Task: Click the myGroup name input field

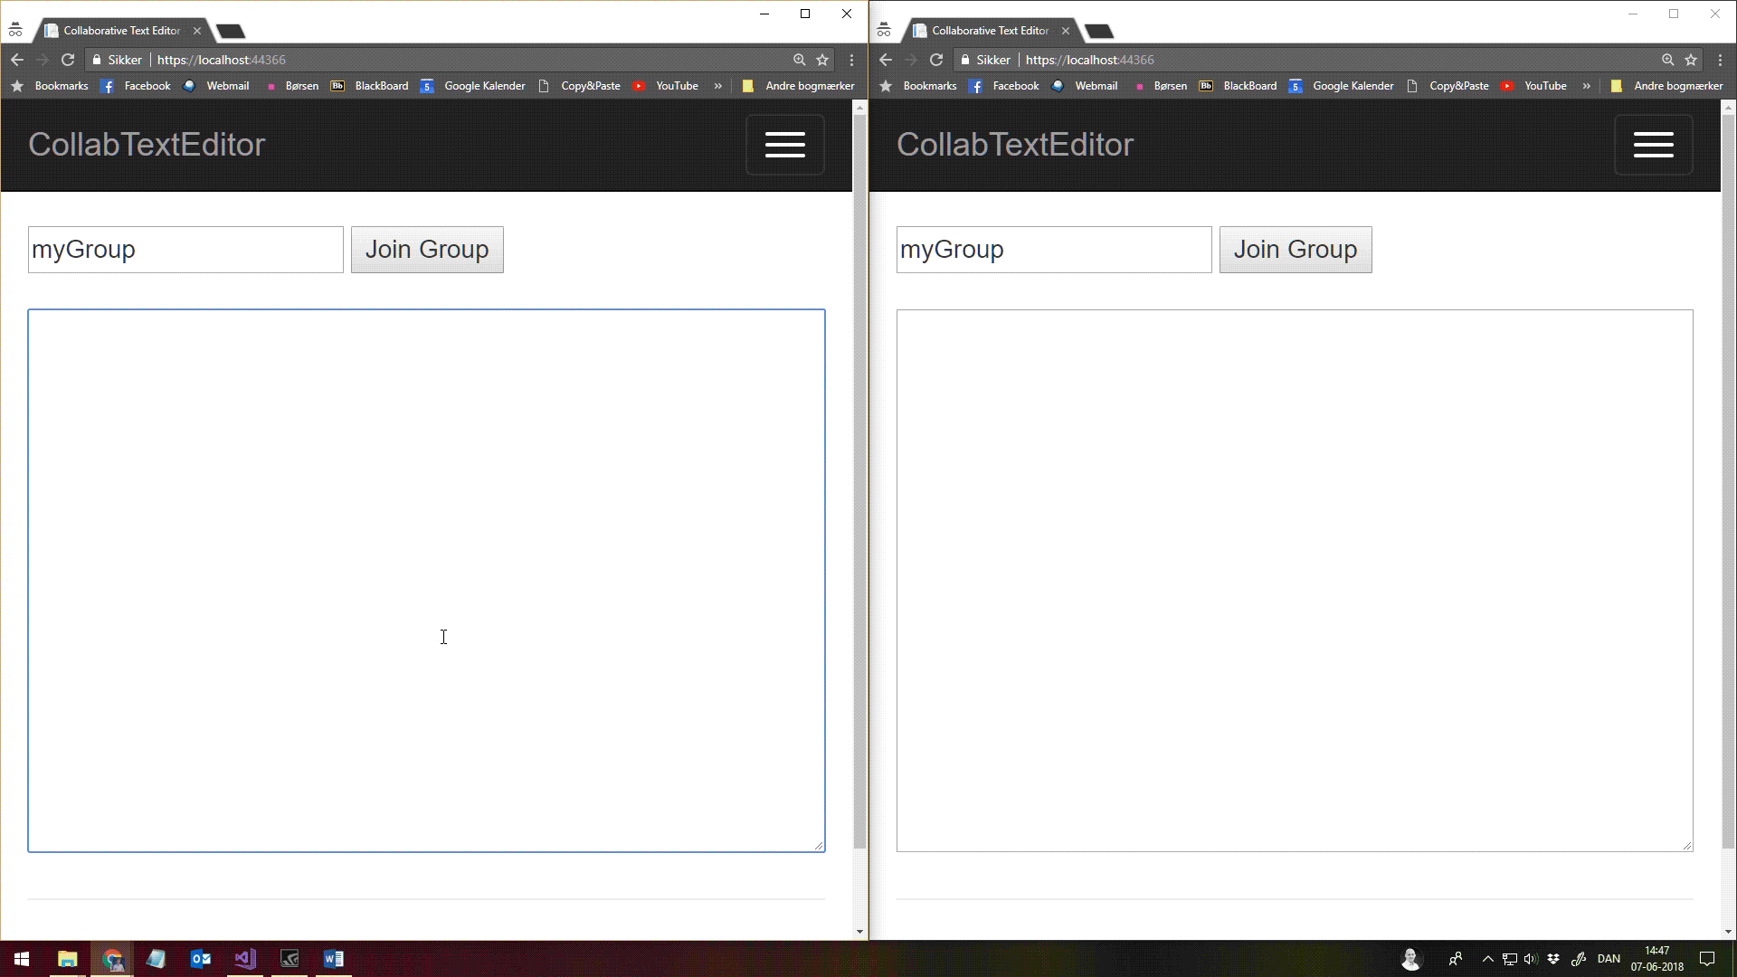Action: click(185, 250)
